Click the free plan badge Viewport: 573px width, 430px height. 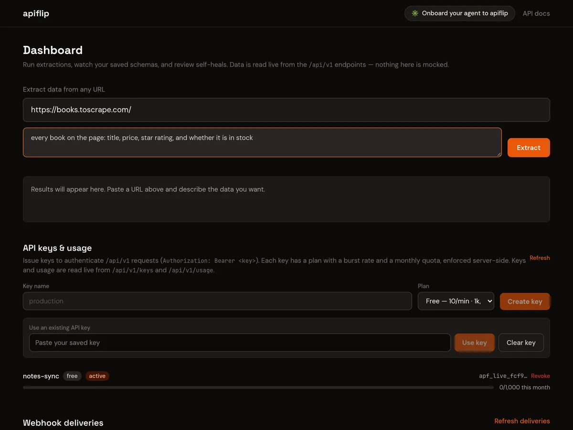[x=72, y=376]
